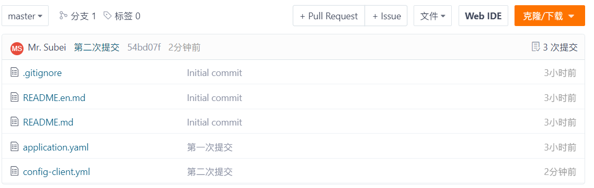Click the tag icon beside 标签 0

pyautogui.click(x=108, y=16)
